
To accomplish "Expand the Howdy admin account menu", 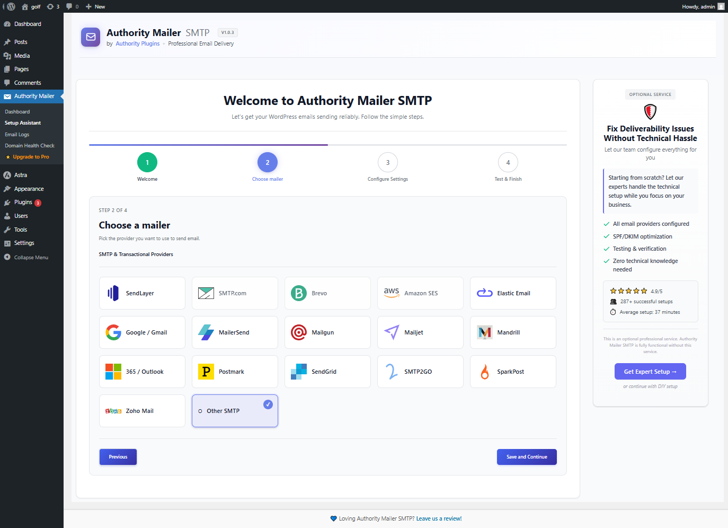I will coord(699,6).
